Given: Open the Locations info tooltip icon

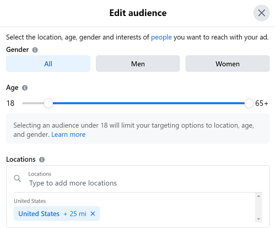Looking at the screenshot, I should pyautogui.click(x=42, y=160).
